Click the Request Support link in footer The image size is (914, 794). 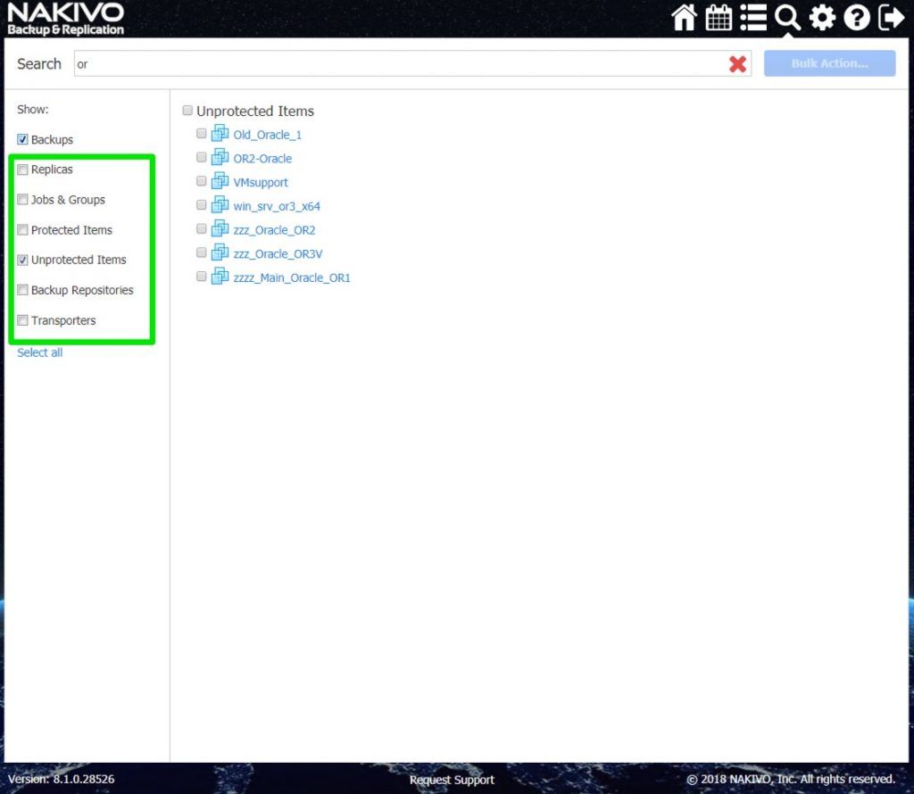point(452,780)
